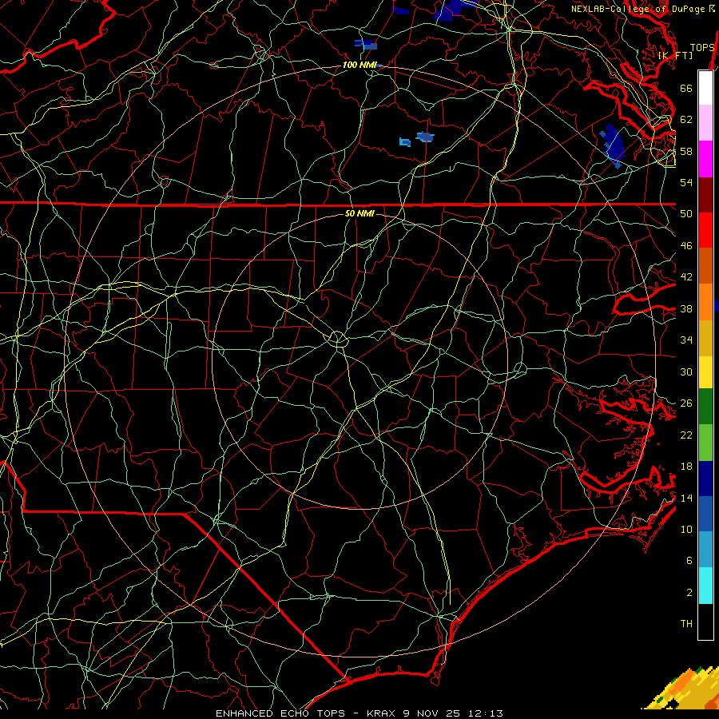Select the medium blue legend swatch near 10
This screenshot has width=719, height=719.
[x=705, y=514]
